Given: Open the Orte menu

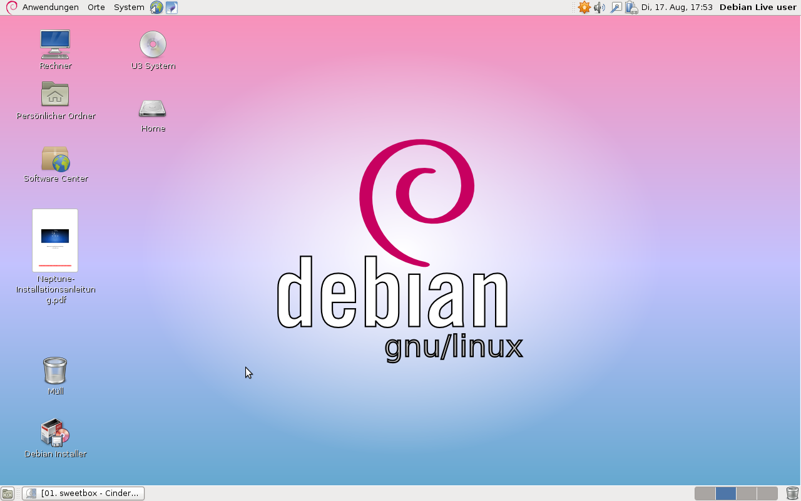Looking at the screenshot, I should (x=96, y=8).
